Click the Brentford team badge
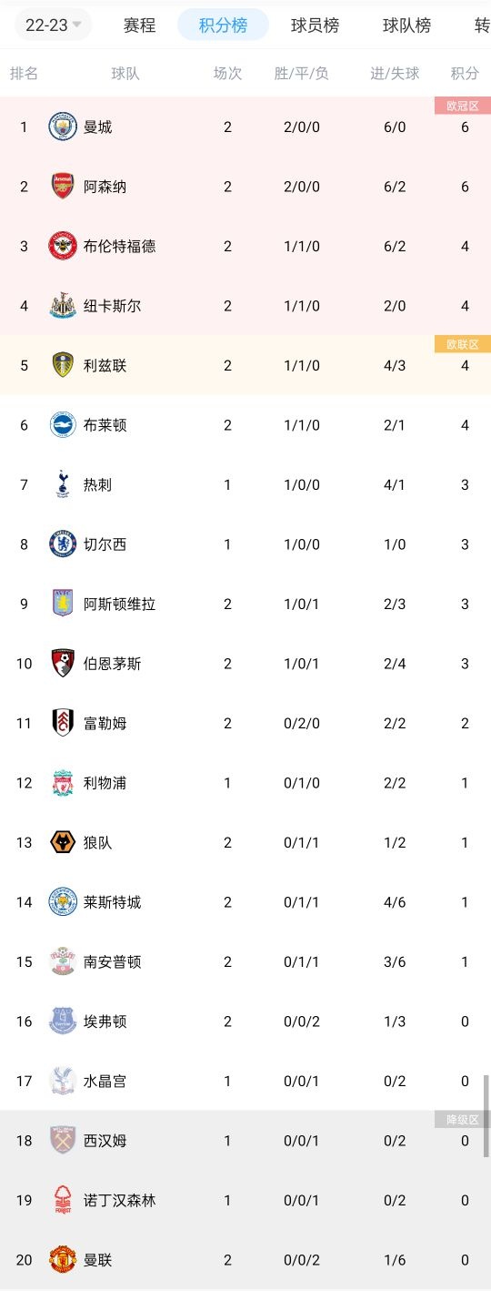Viewport: 491px width, 1291px height. click(x=63, y=246)
